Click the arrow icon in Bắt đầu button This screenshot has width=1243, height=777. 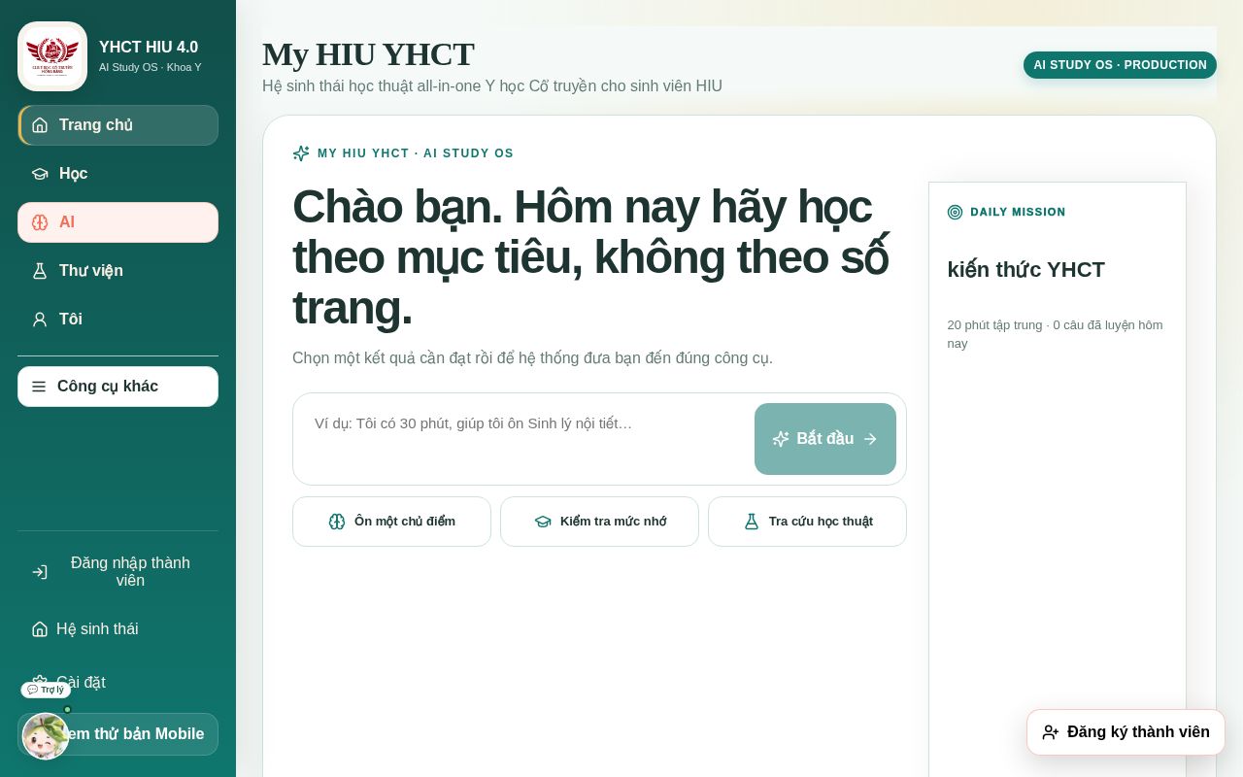pos(870,439)
